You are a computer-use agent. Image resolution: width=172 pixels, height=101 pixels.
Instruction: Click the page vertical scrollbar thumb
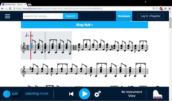[170, 23]
